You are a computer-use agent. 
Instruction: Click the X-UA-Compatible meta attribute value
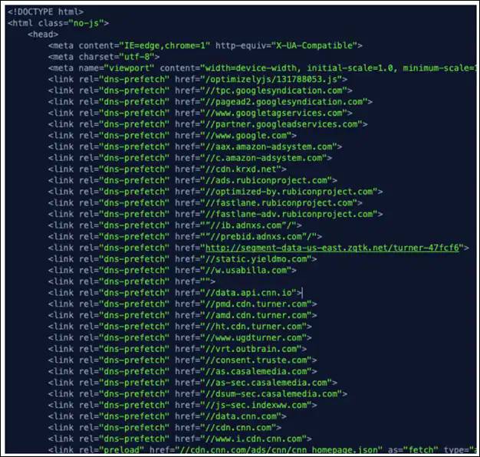309,46
